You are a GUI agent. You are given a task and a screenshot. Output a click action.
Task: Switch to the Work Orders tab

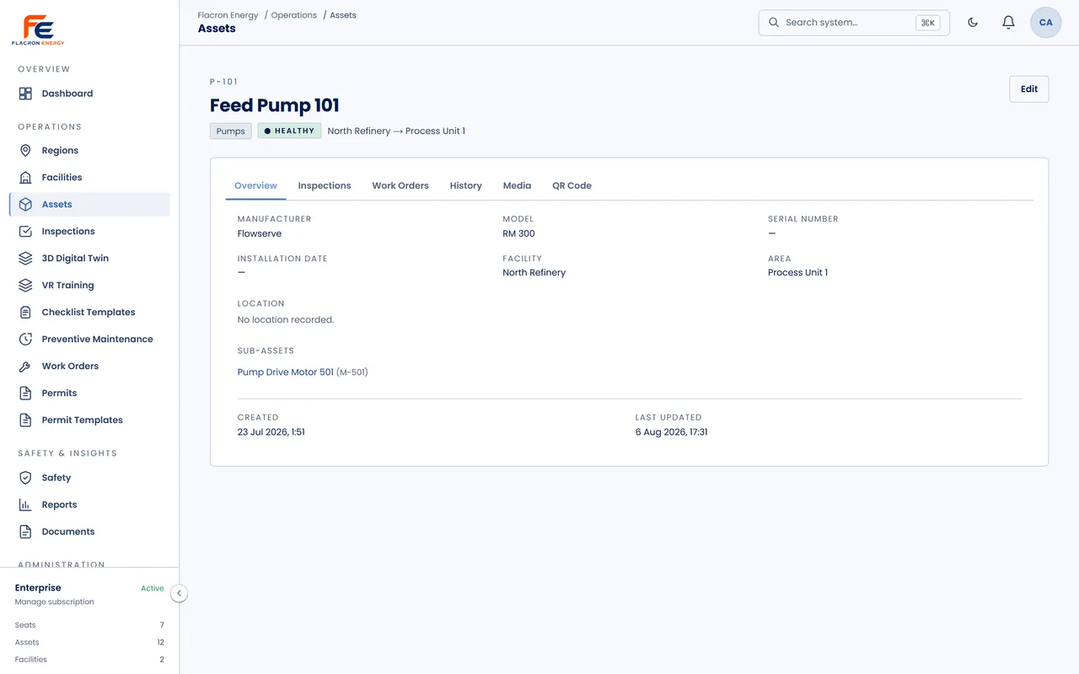point(400,185)
